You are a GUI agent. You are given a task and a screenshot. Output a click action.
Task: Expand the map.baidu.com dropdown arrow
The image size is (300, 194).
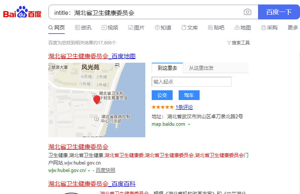189,125
